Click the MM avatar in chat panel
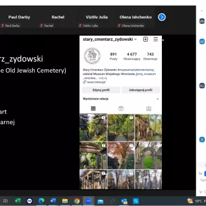 pos(202,21)
